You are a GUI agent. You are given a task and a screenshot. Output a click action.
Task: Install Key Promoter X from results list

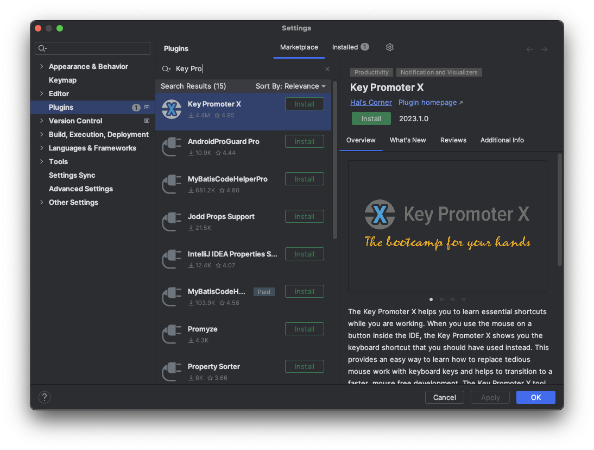(x=304, y=104)
